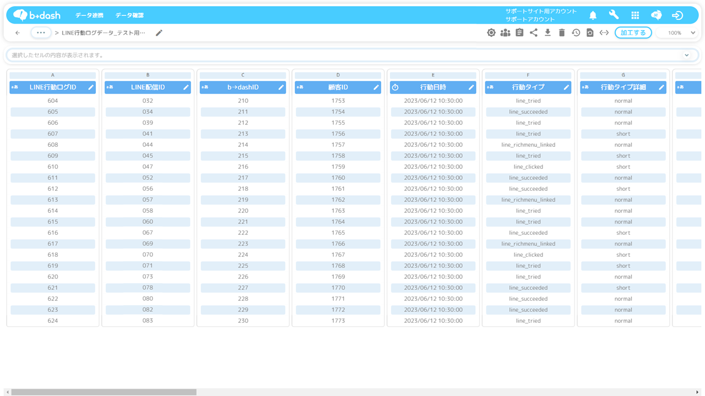The image size is (705, 396).
Task: Click the 行動タイプ header label
Action: (528, 87)
